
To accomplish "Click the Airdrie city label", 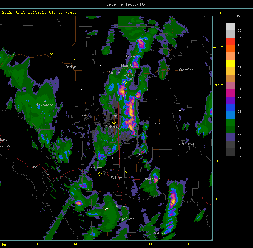I will pos(119,158).
